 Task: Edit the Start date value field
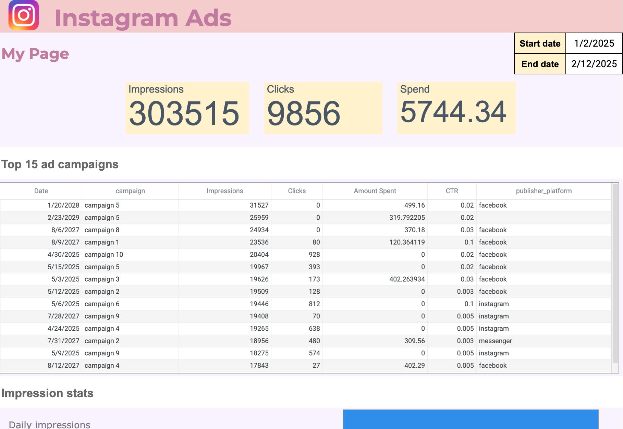pos(594,43)
